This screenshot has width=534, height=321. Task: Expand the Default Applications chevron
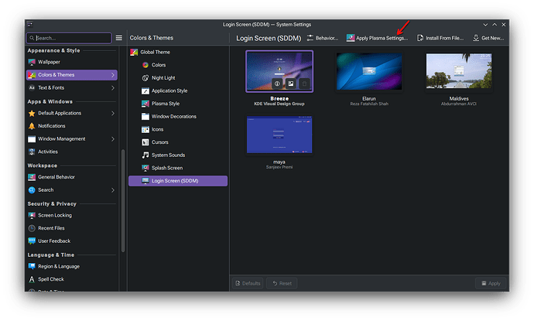click(113, 114)
